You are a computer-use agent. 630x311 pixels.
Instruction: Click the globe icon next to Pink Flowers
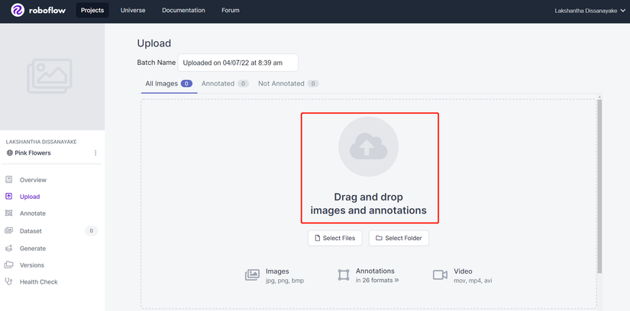pos(10,153)
